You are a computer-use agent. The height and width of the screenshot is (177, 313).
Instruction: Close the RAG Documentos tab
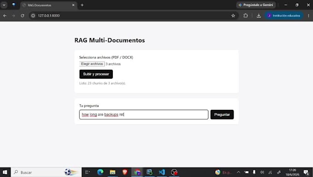click(73, 5)
